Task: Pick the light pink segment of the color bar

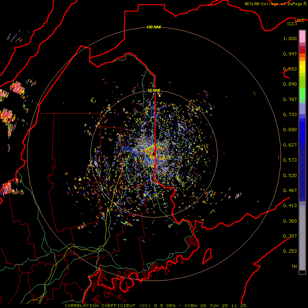Action: [302, 37]
